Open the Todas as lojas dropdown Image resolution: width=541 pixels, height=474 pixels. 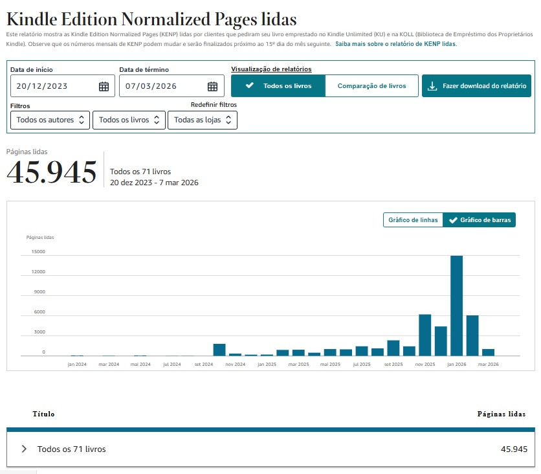(203, 120)
